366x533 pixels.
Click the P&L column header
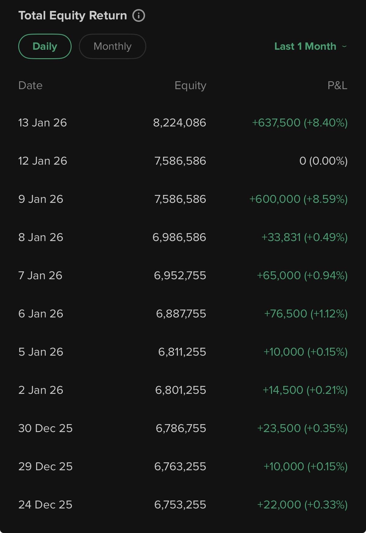[x=337, y=85]
